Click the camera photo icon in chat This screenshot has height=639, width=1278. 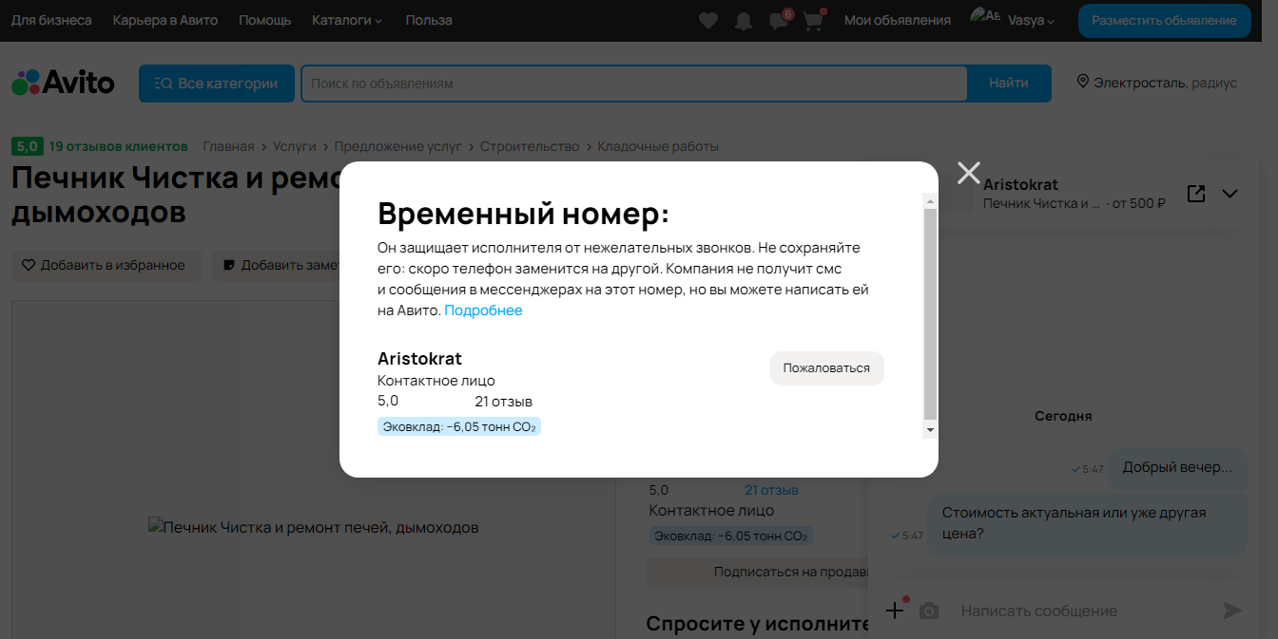(929, 611)
